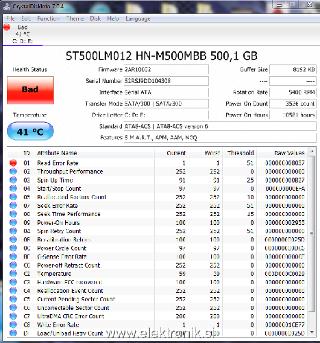
Task: Click the scrollbar down arrow in attribute list
Action: pos(312,332)
